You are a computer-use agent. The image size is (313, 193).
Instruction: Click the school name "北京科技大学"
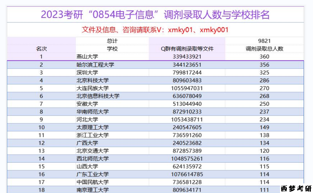[x=93, y=80]
